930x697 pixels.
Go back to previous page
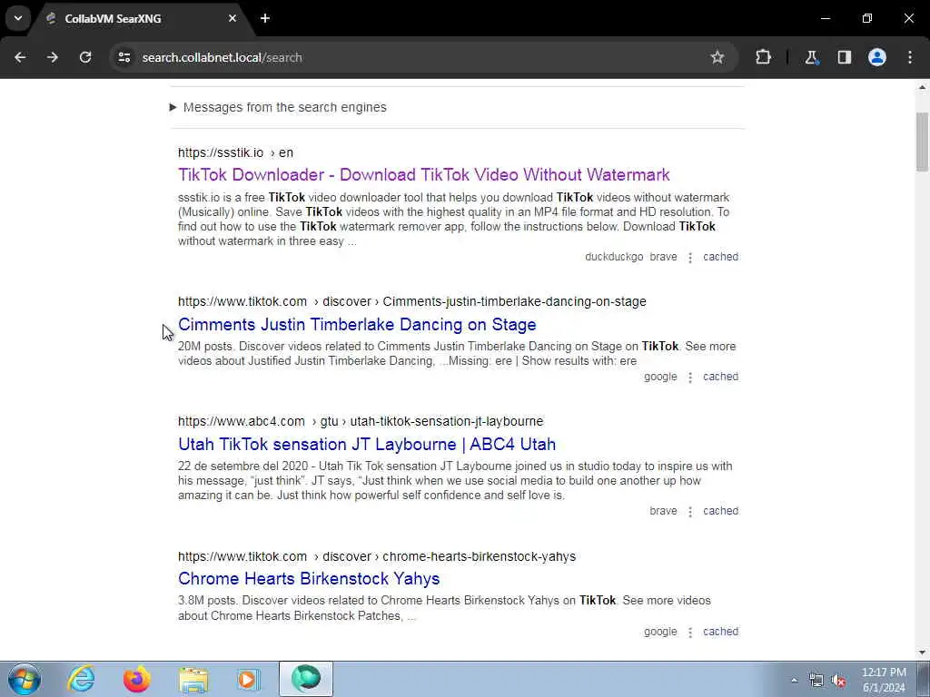[x=20, y=57]
